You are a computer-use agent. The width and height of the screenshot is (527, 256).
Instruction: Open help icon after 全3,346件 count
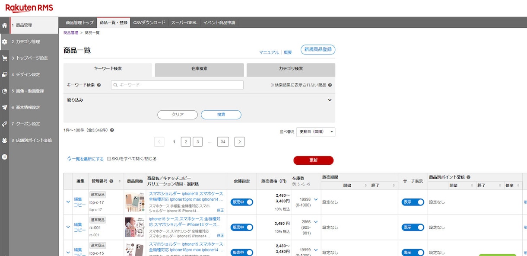point(112,130)
